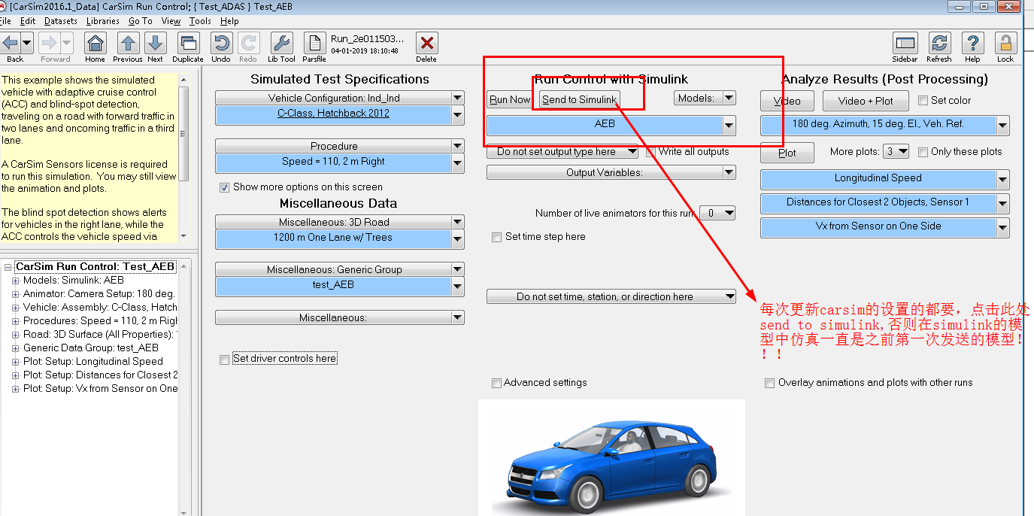Open the Help icon
This screenshot has width=1034, height=516.
972,43
